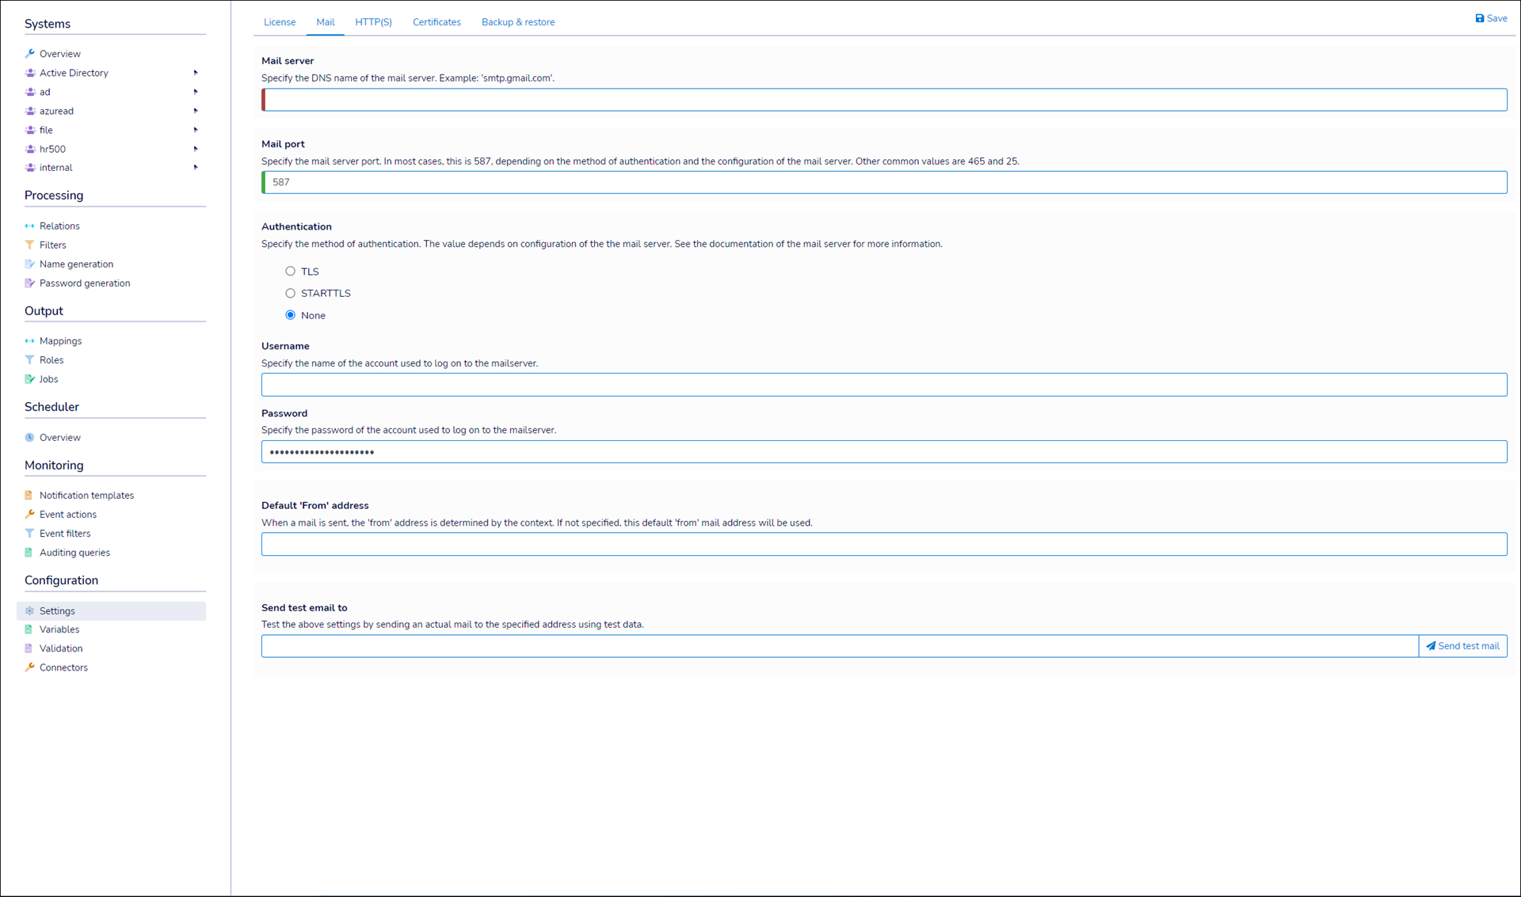Viewport: 1521px width, 897px height.
Task: Click the Connectors wrench icon in sidebar
Action: coord(30,667)
